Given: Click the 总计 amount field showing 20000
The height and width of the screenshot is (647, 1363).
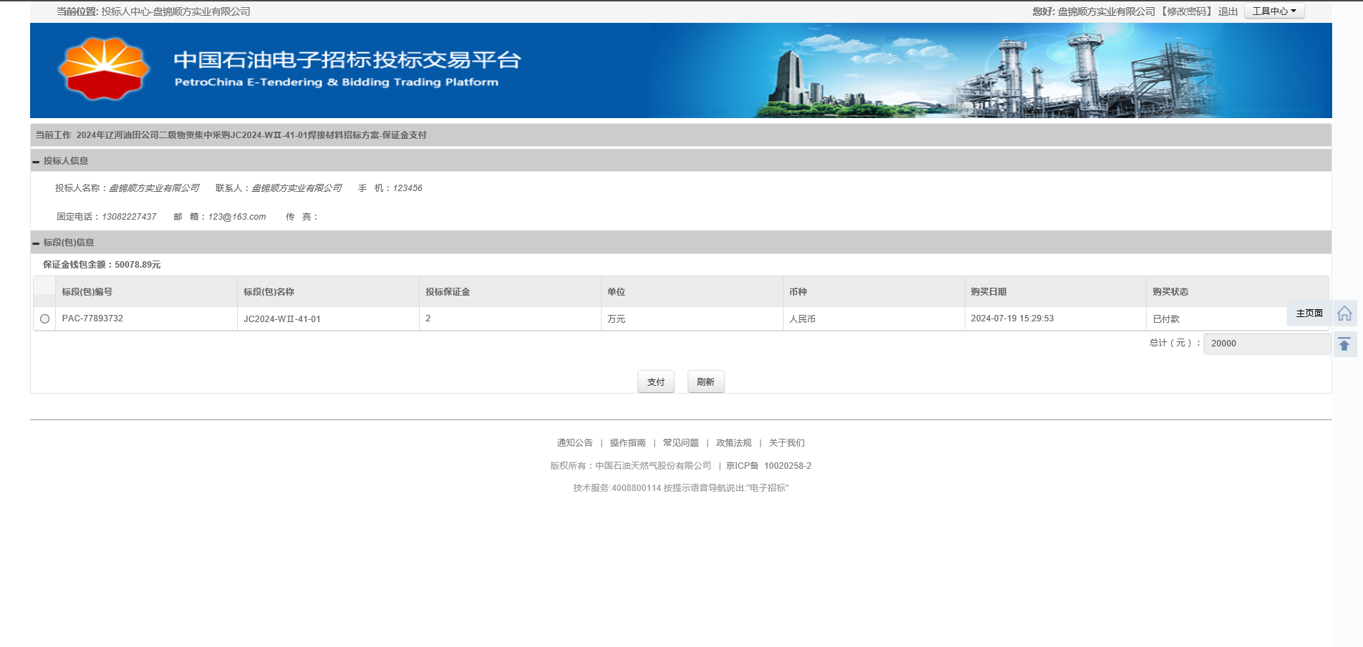Looking at the screenshot, I should 1267,344.
